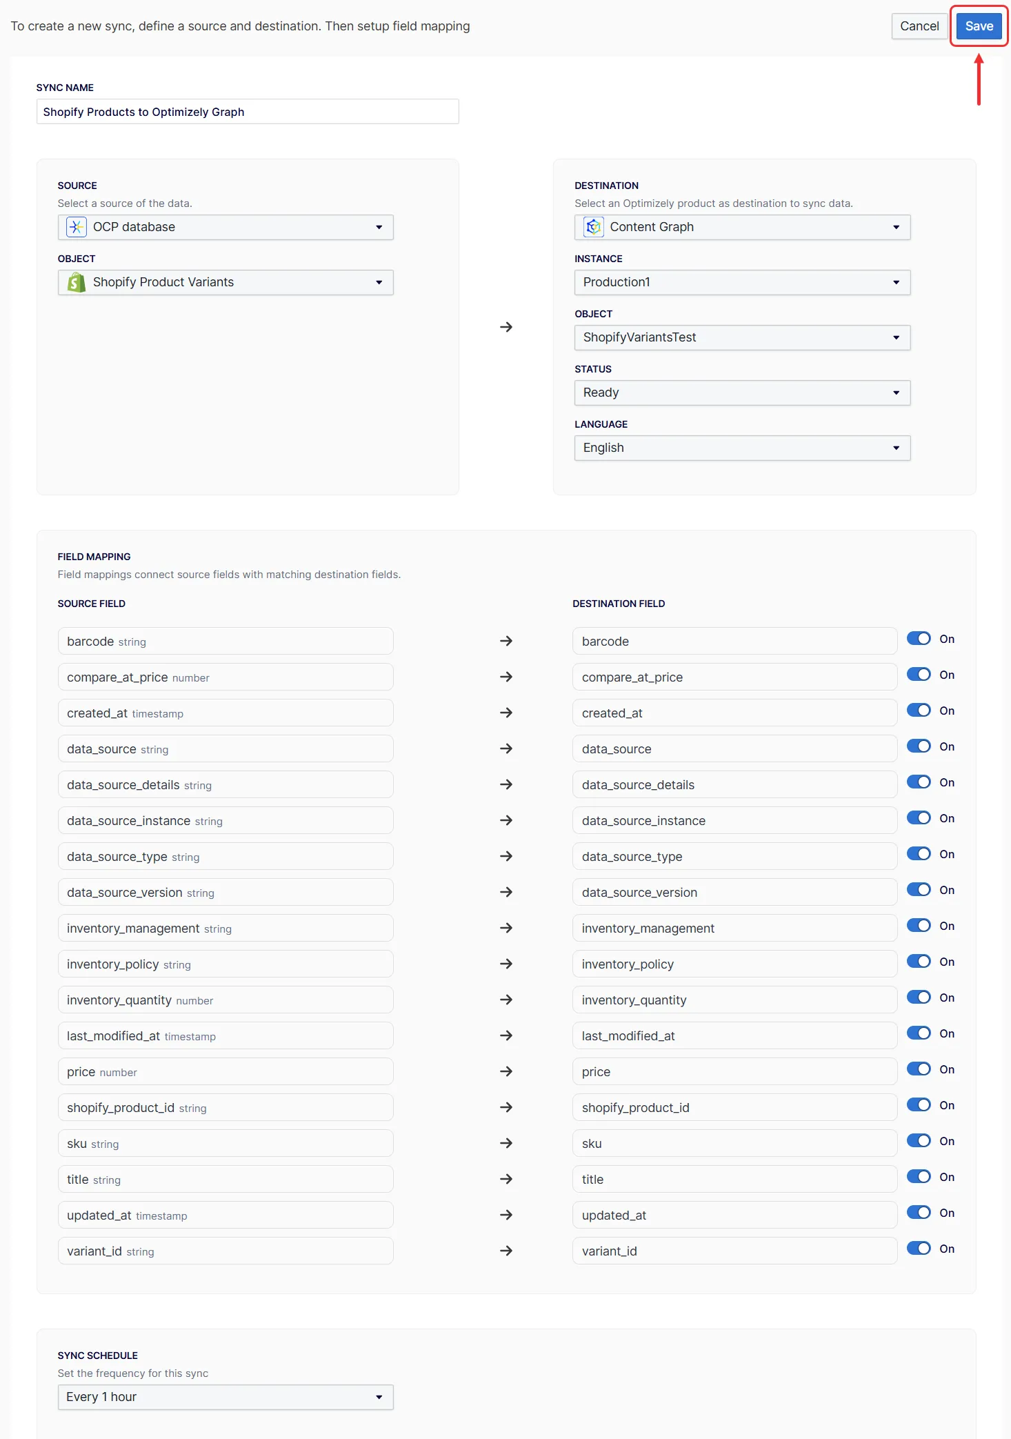This screenshot has width=1011, height=1439.
Task: Switch off data_source_version mapping
Action: pos(919,890)
